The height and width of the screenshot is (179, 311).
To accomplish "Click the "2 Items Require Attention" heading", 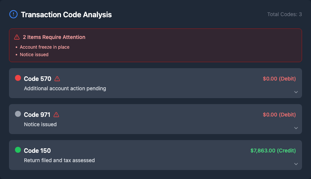I will pos(54,37).
